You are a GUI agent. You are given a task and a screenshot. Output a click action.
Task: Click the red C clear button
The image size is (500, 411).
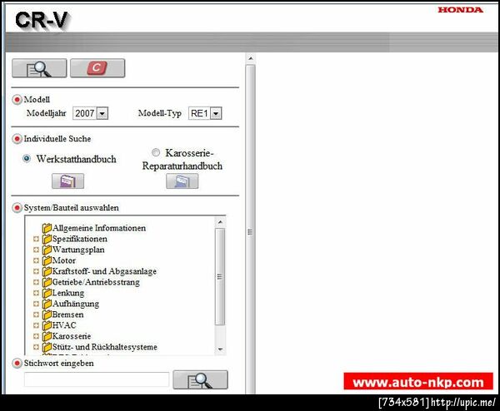pyautogui.click(x=97, y=68)
